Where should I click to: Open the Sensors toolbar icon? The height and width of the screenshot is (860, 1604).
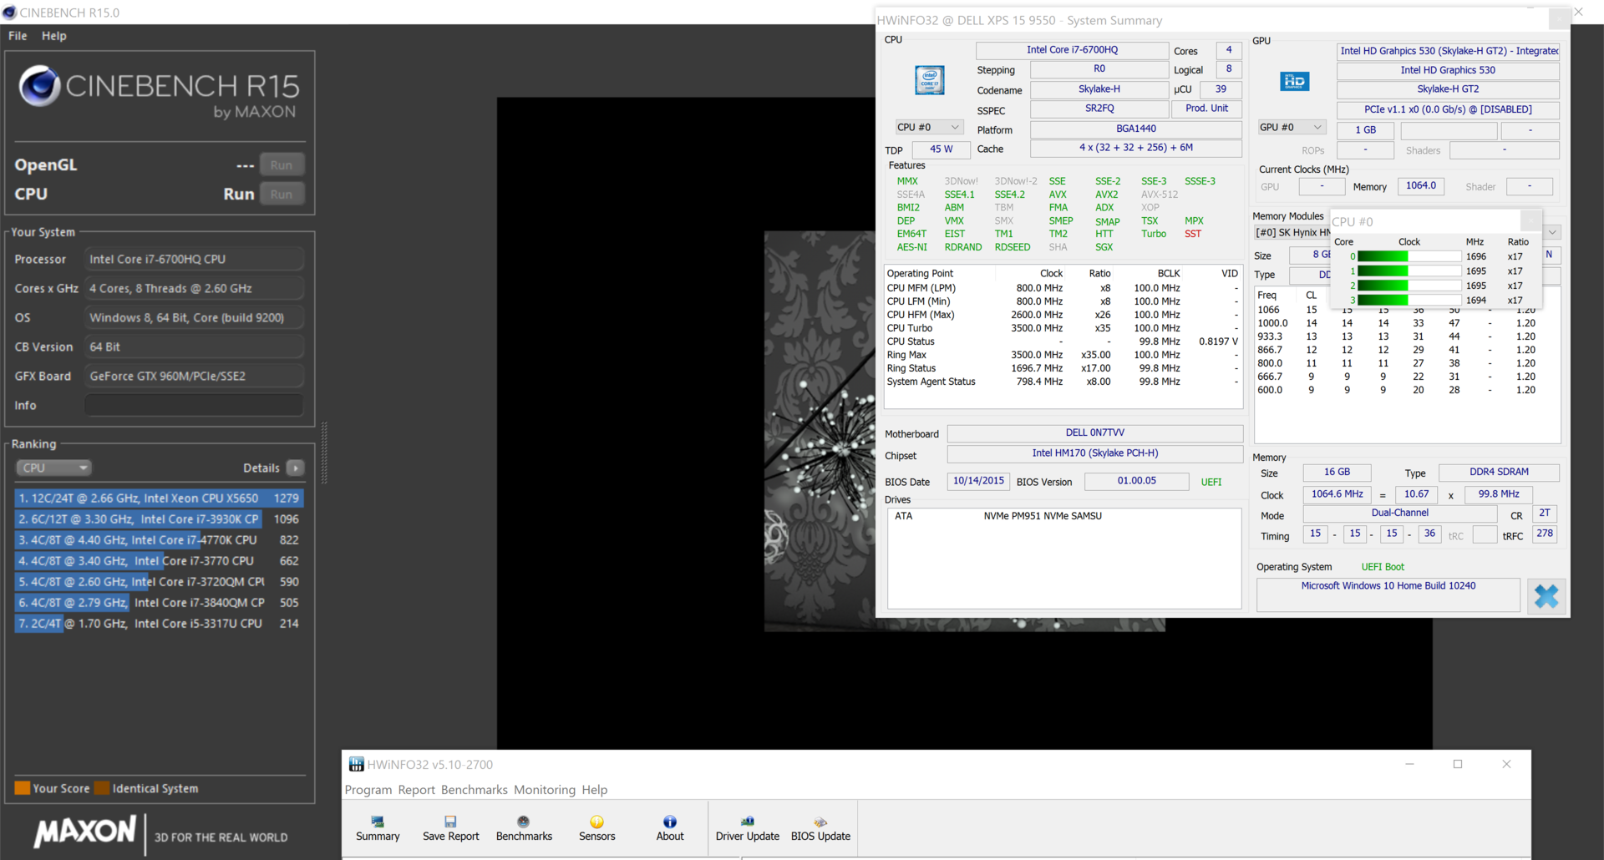click(x=596, y=828)
